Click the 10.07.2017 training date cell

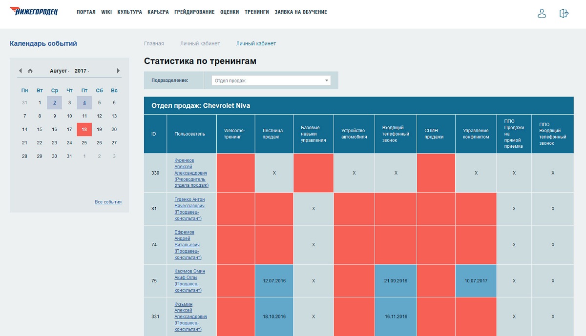click(x=476, y=281)
